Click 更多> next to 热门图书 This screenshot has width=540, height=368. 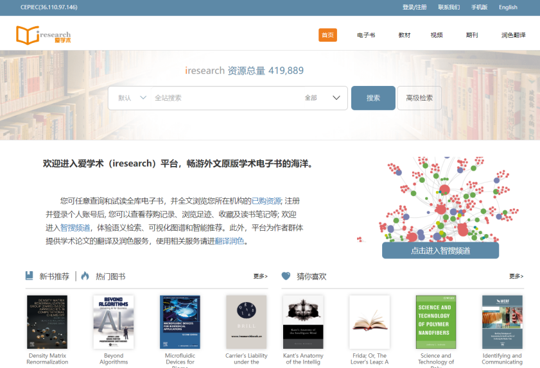260,276
